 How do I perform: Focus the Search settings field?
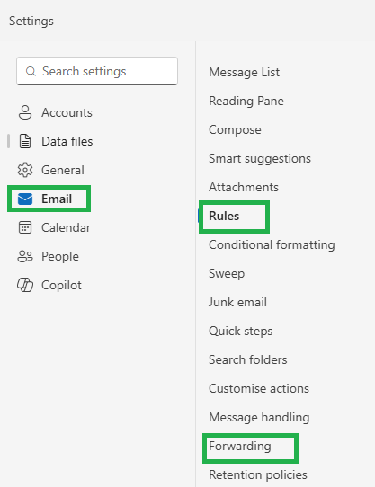pos(97,71)
